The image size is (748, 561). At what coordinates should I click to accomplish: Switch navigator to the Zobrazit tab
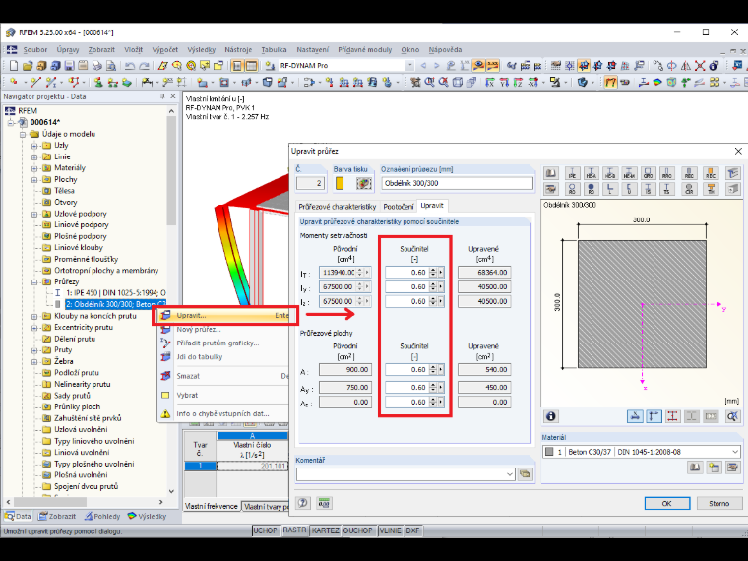click(57, 516)
